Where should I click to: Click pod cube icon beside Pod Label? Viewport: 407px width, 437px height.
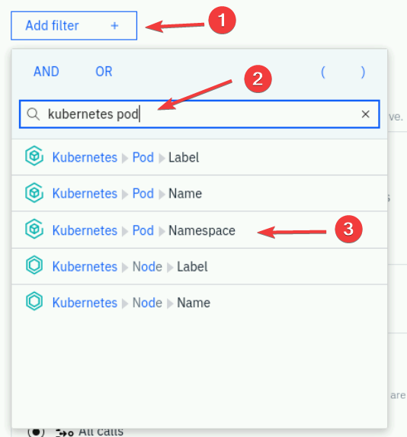[x=34, y=156]
